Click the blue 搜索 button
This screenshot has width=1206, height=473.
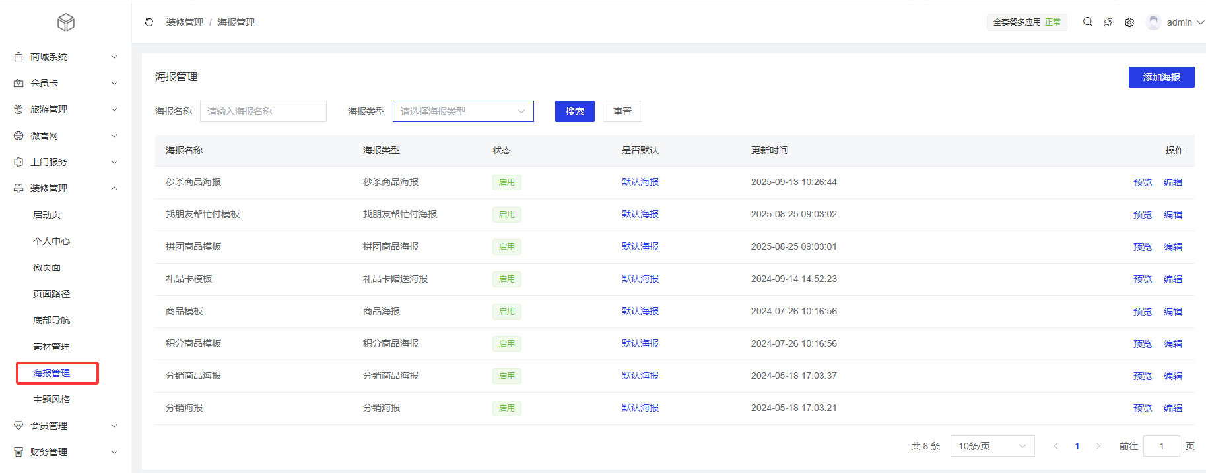pos(574,111)
